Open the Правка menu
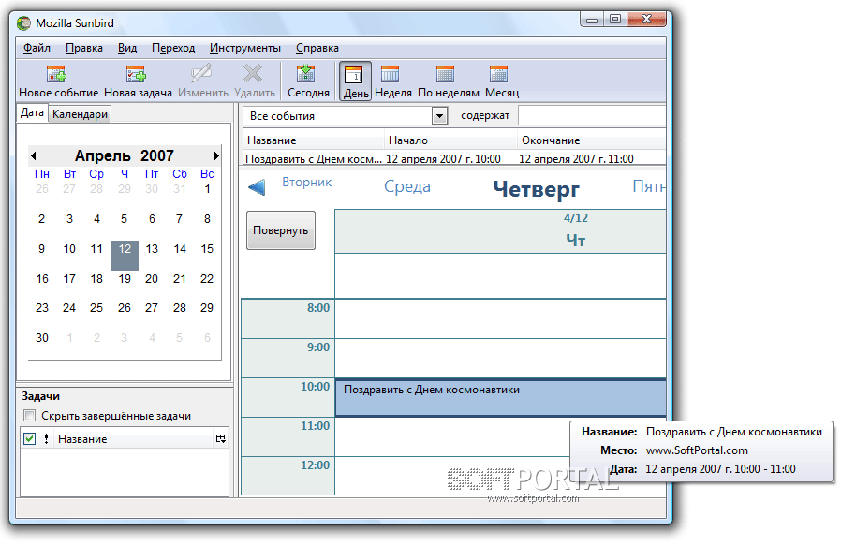This screenshot has height=546, width=841. click(83, 48)
